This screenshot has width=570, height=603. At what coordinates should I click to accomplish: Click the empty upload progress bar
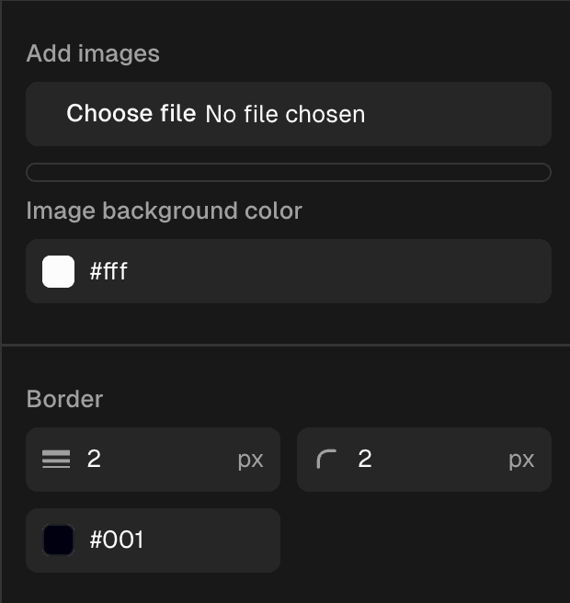[x=289, y=173]
